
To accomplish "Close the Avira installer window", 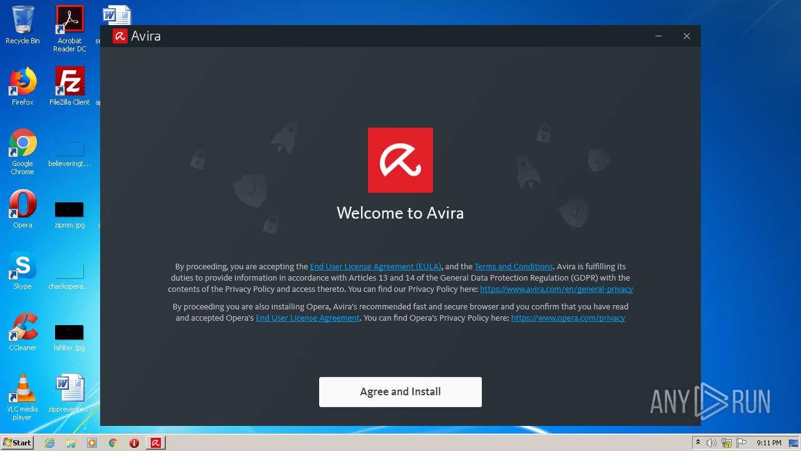I will tap(686, 36).
